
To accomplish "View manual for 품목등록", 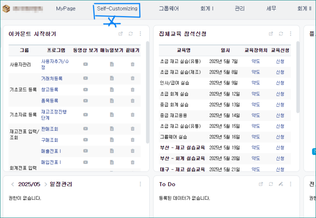I will (x=112, y=100).
